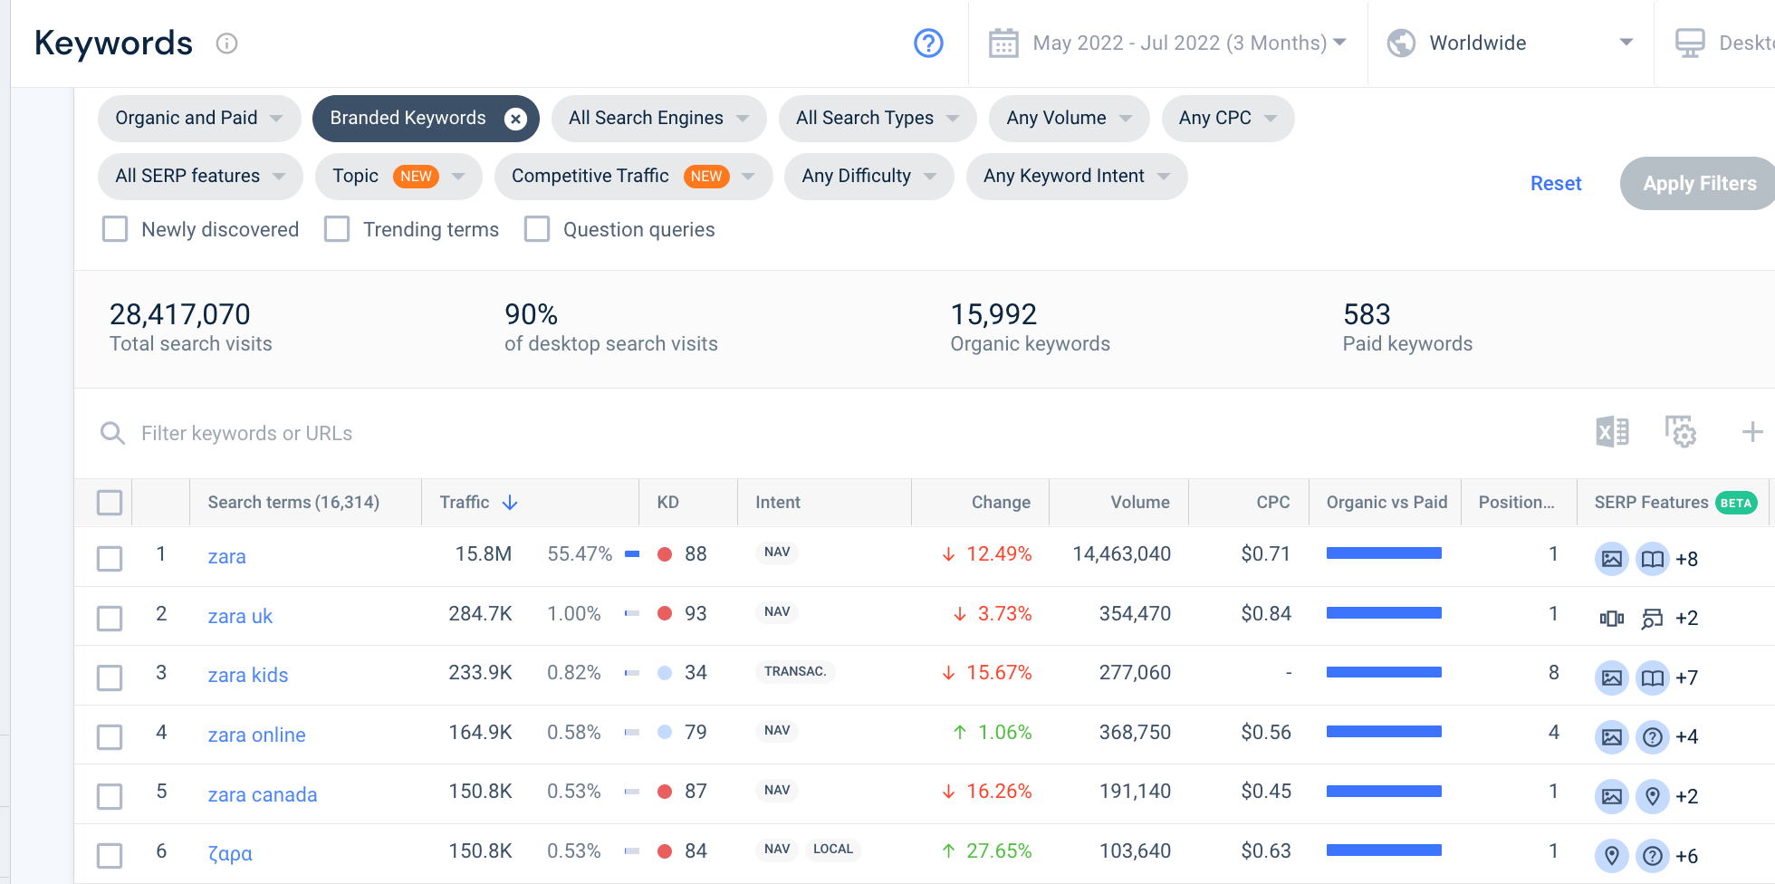Viewport: 1775px width, 884px height.
Task: Open the Topic filter dropdown
Action: (x=398, y=177)
